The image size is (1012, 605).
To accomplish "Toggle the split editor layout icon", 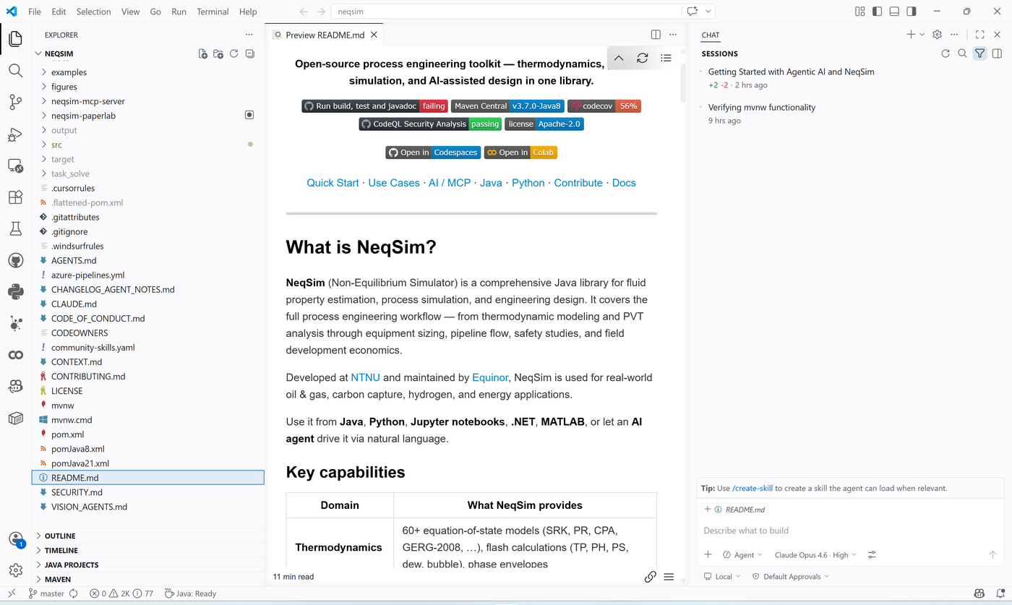I will point(655,34).
